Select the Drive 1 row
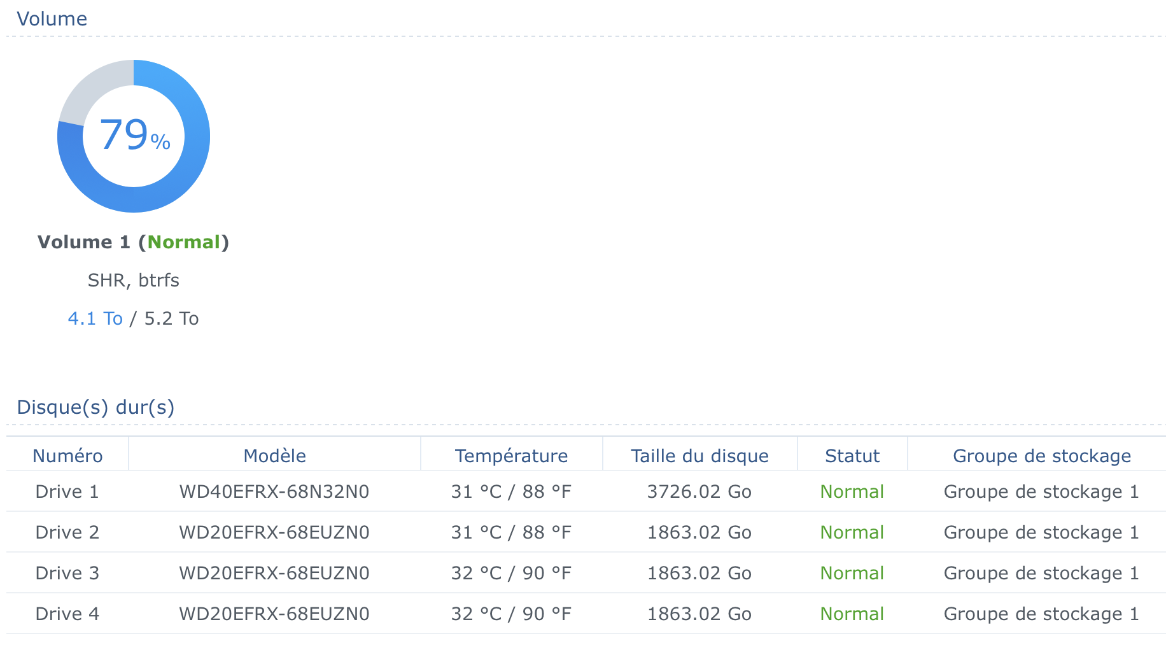The image size is (1166, 657). (x=67, y=491)
